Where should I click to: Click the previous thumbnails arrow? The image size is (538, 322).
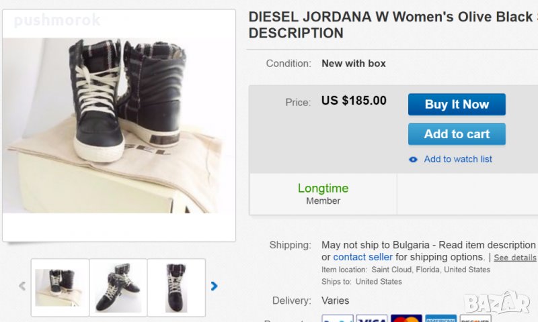[x=22, y=286]
